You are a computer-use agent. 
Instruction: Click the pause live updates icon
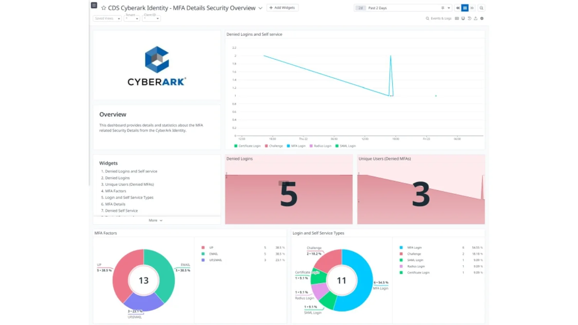pyautogui.click(x=465, y=8)
